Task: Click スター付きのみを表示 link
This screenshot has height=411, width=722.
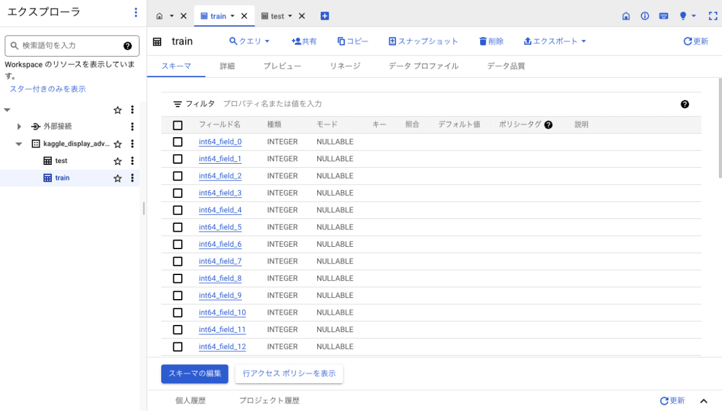Action: coord(48,89)
